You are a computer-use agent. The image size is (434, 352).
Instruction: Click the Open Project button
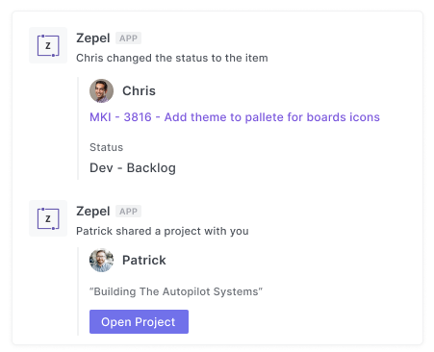[139, 321]
